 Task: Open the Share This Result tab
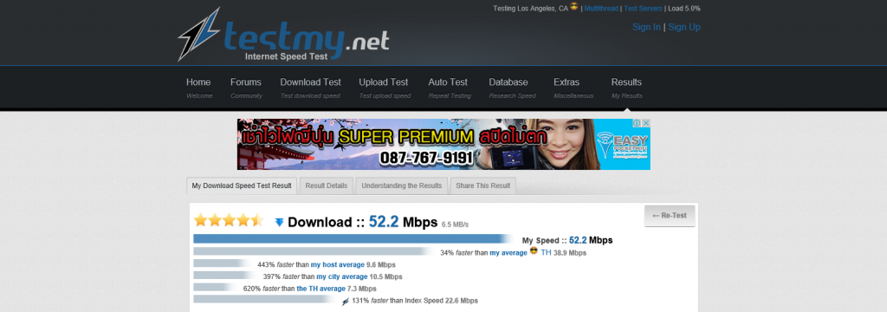click(x=483, y=185)
